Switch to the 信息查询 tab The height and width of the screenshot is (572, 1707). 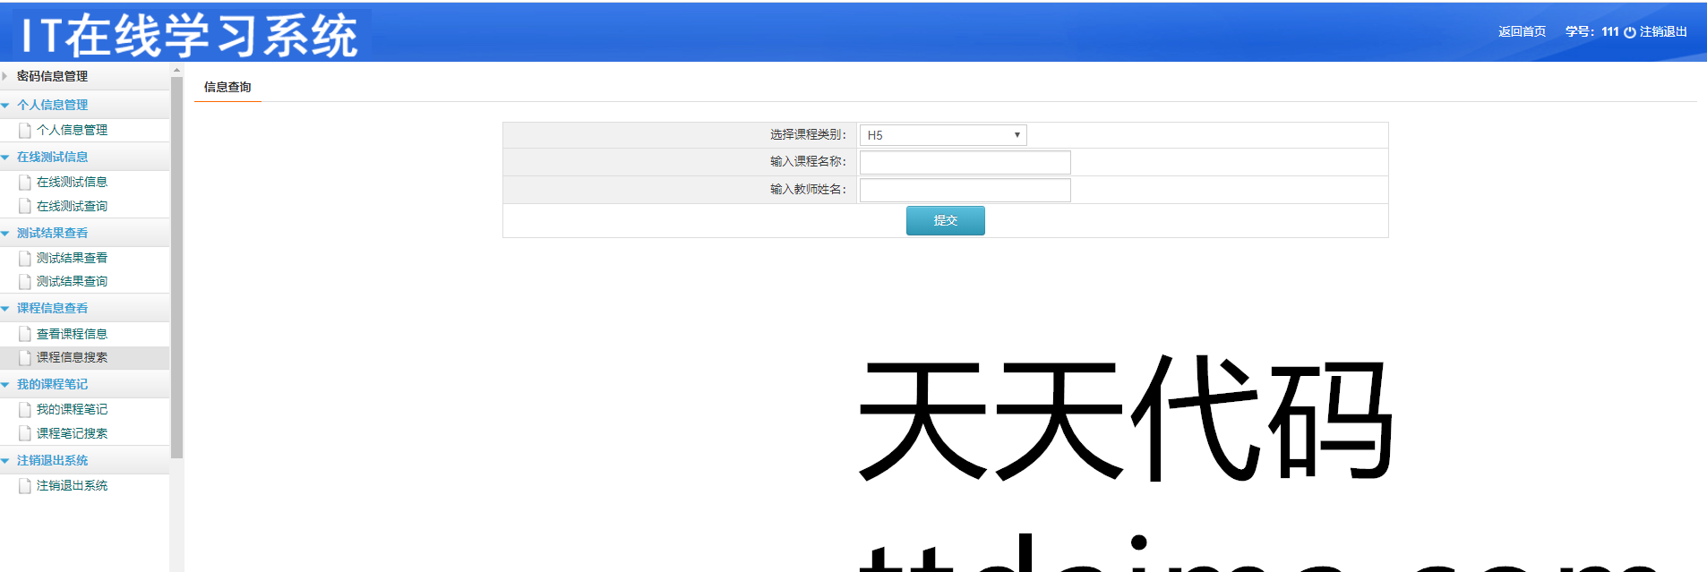click(x=227, y=87)
